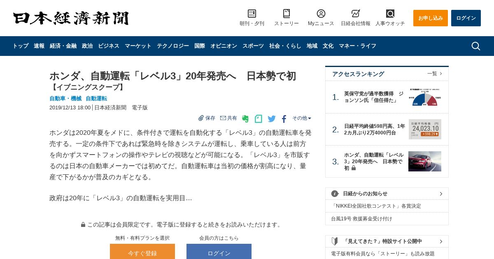Open ranking item 英保守党が過半数獲得

tap(375, 97)
